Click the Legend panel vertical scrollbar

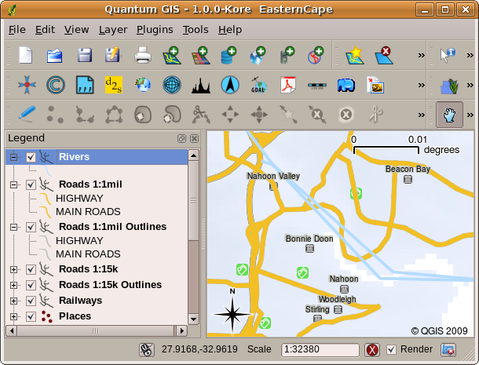194,235
